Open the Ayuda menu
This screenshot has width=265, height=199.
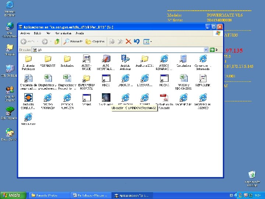coord(79,33)
